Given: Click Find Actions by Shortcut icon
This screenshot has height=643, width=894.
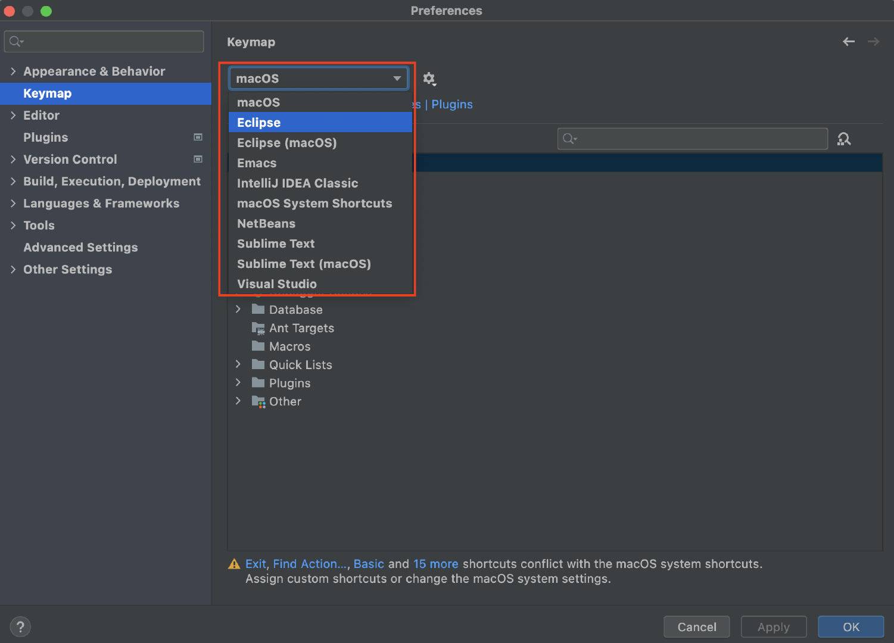Looking at the screenshot, I should coord(844,139).
